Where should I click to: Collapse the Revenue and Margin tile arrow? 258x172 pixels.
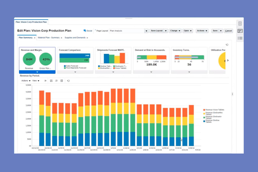tap(37, 72)
